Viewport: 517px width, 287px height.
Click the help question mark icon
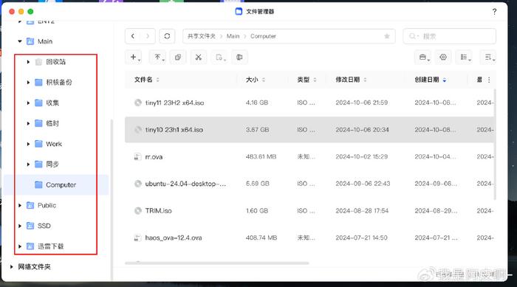[x=494, y=12]
